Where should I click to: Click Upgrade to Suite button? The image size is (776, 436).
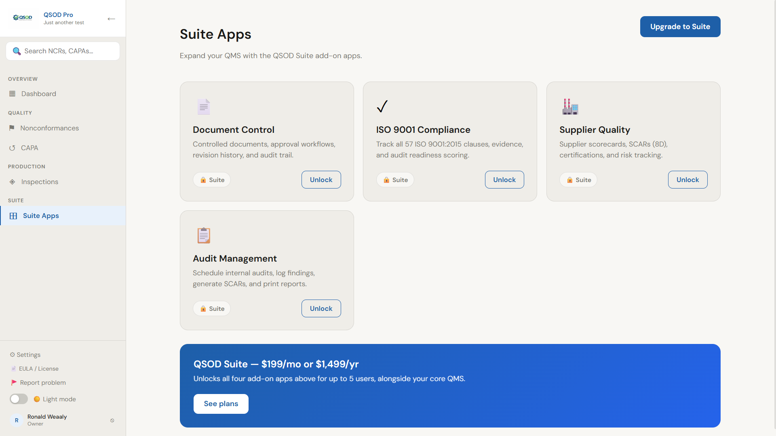tap(680, 27)
